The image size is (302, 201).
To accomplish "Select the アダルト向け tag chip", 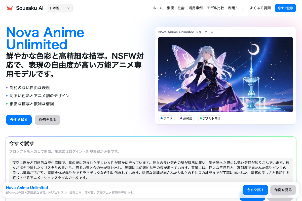I will click(210, 118).
